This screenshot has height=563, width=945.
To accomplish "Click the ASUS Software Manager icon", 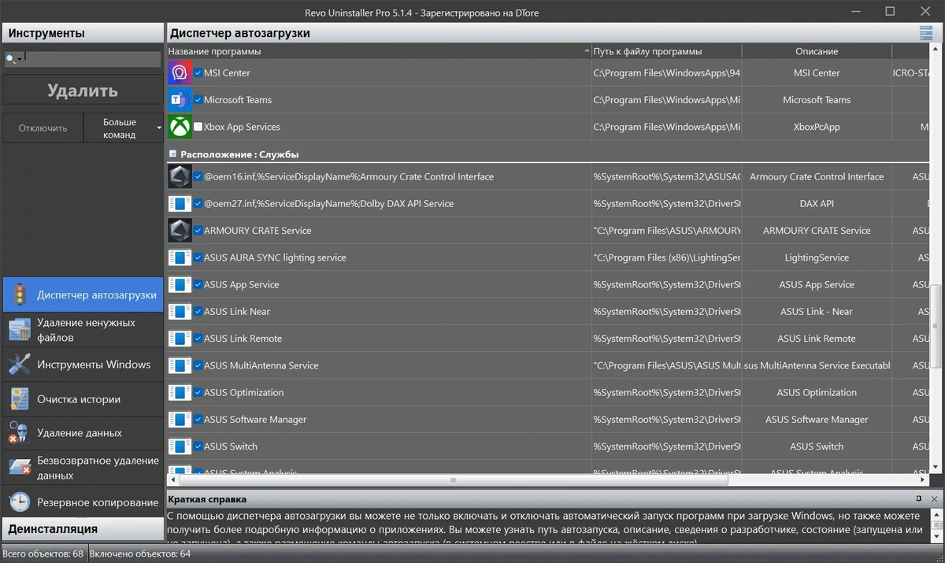I will coord(180,420).
